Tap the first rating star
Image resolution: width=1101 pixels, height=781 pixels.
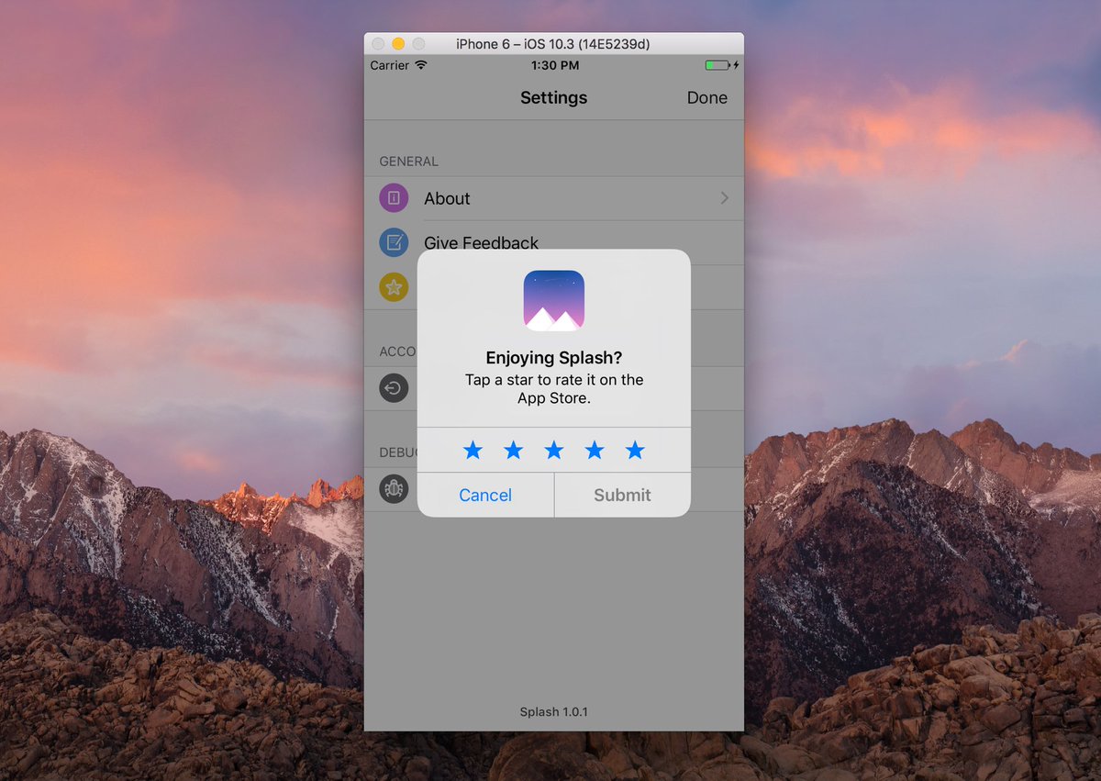[x=473, y=450]
